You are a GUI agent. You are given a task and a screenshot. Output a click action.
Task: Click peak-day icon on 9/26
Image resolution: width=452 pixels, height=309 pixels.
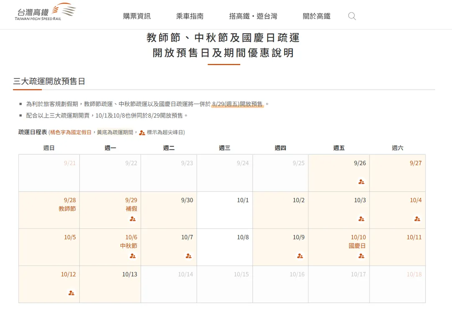click(x=361, y=182)
